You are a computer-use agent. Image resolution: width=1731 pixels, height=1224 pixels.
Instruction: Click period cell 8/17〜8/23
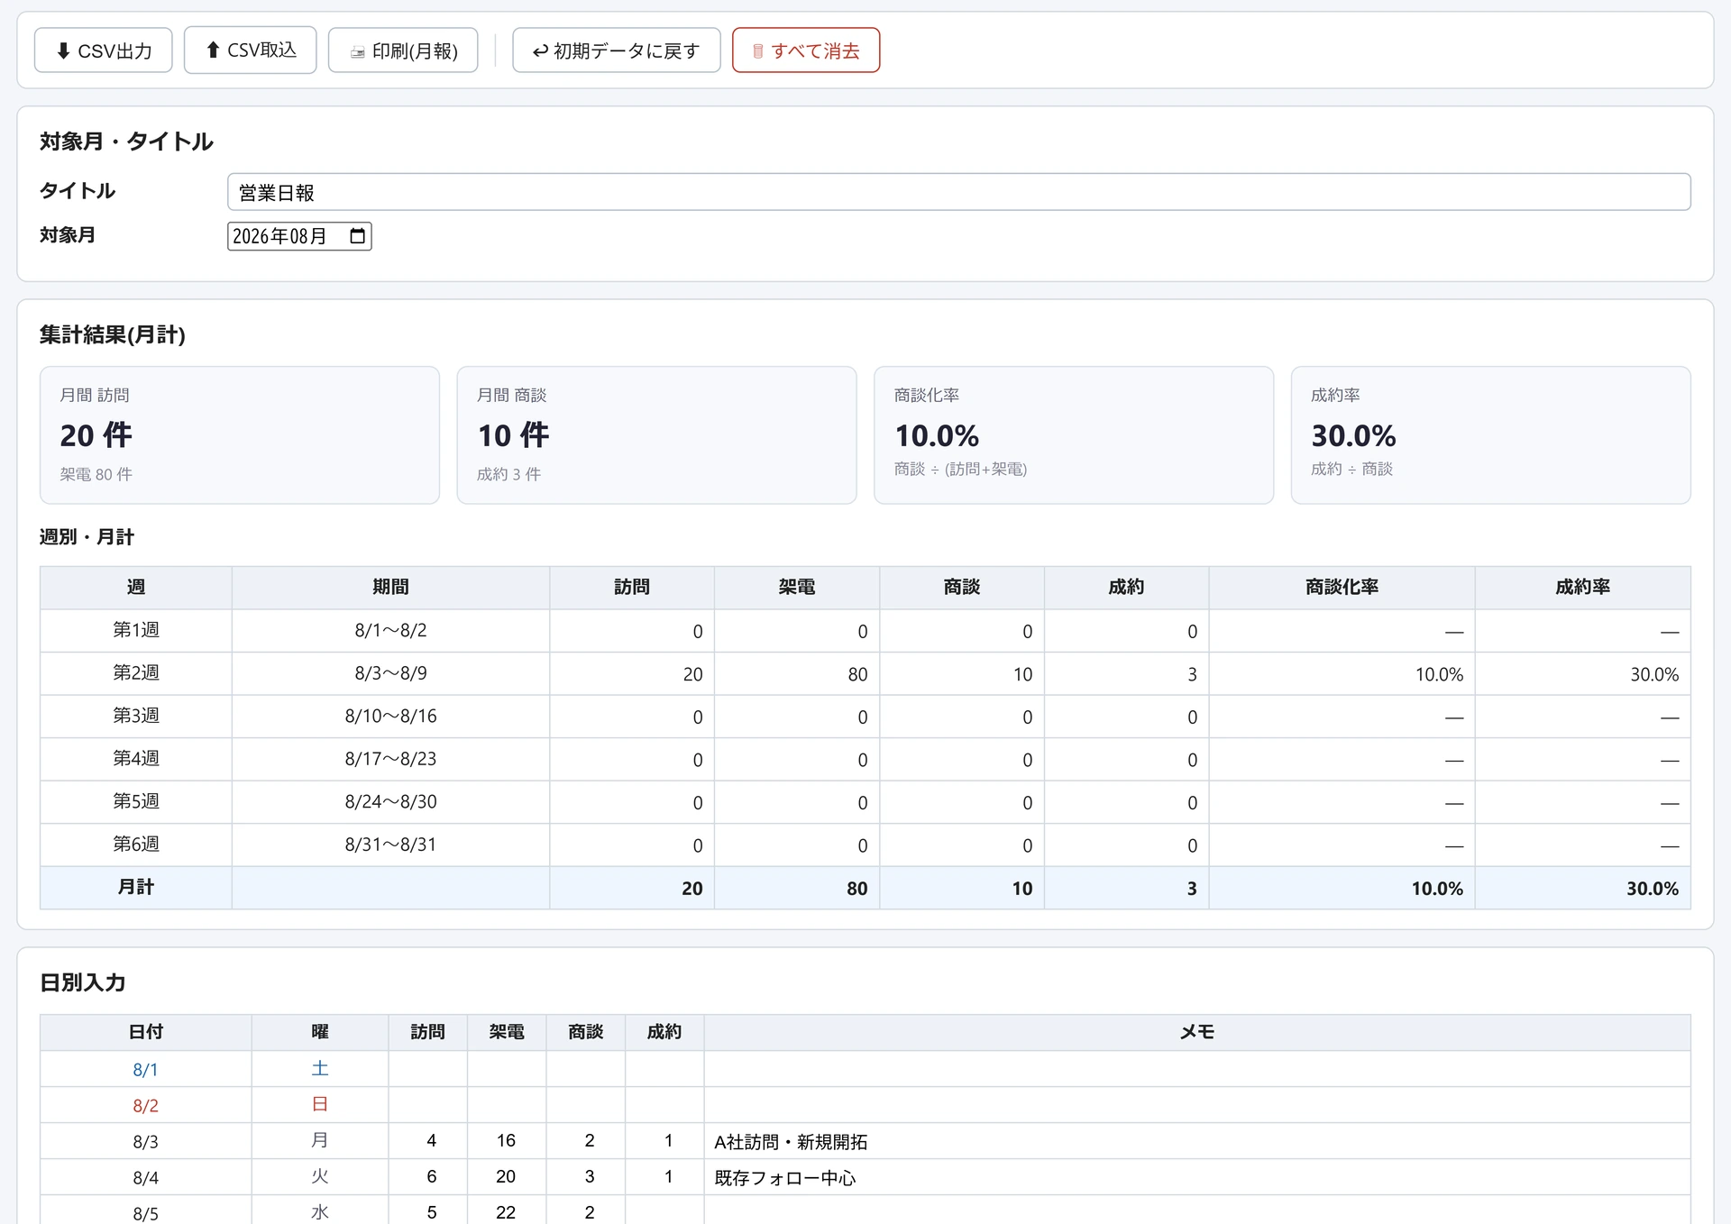point(390,759)
